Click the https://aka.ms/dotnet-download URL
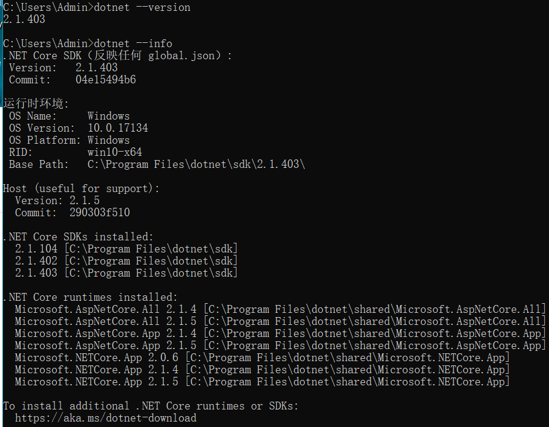The width and height of the screenshot is (549, 427). coord(106,418)
